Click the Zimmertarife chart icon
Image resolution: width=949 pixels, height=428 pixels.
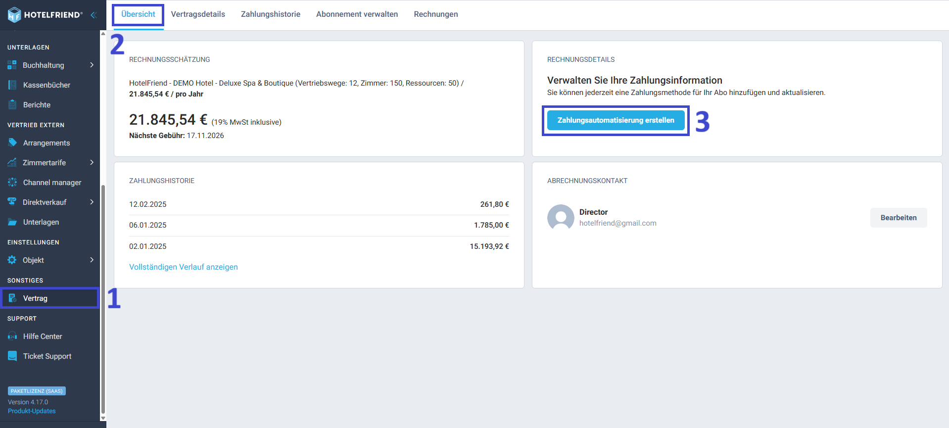click(12, 162)
